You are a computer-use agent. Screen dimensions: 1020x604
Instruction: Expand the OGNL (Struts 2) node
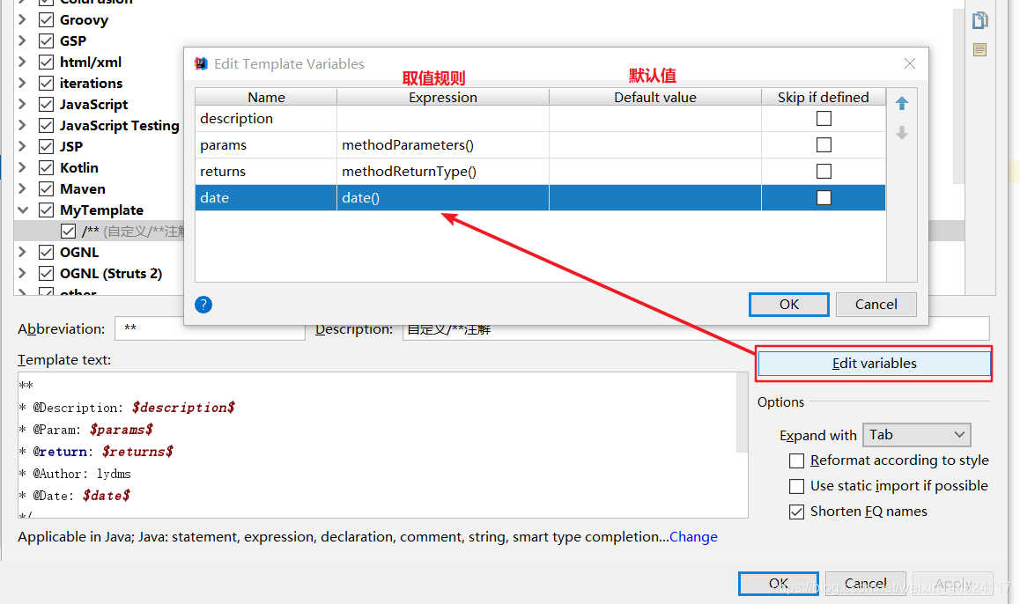22,273
